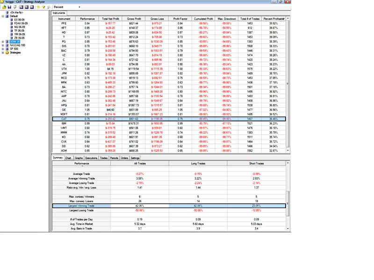Switch to the Periods tab
374x280 pixels.
114,158
